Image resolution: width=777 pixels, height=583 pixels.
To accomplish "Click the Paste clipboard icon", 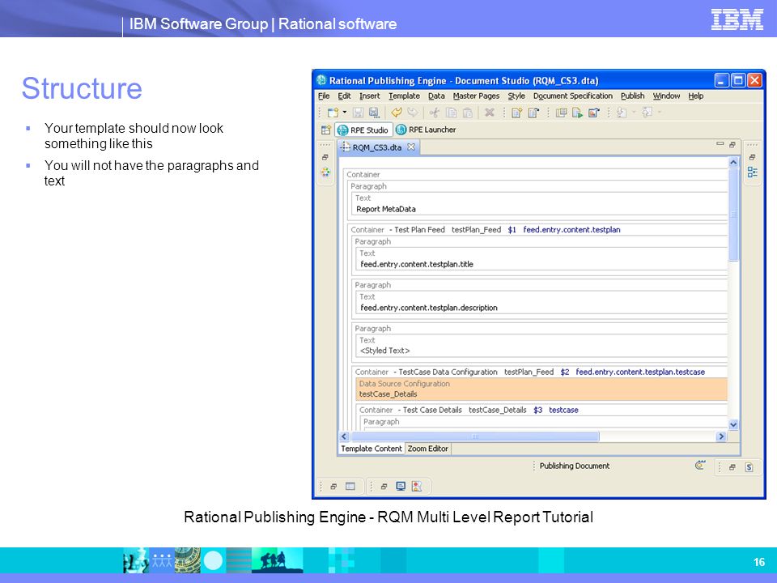I will point(467,113).
